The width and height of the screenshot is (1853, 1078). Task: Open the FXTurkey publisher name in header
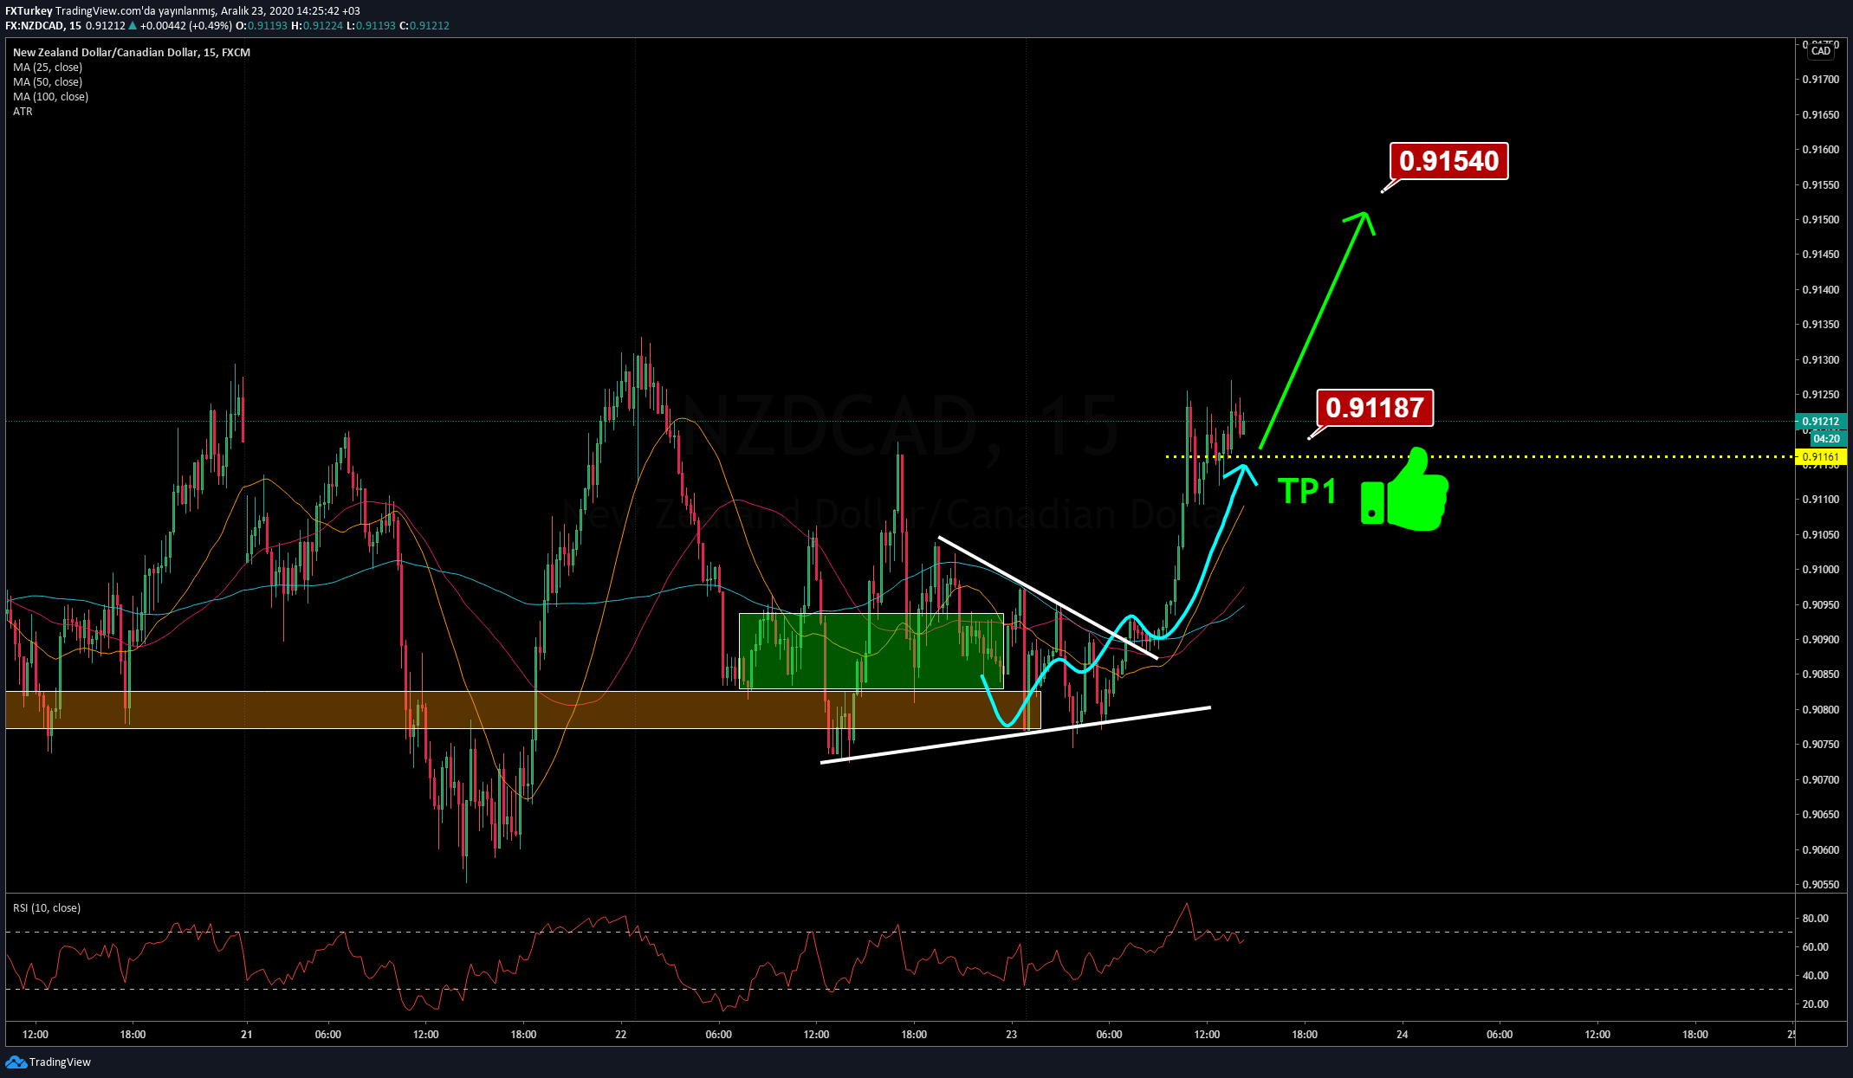coord(29,11)
